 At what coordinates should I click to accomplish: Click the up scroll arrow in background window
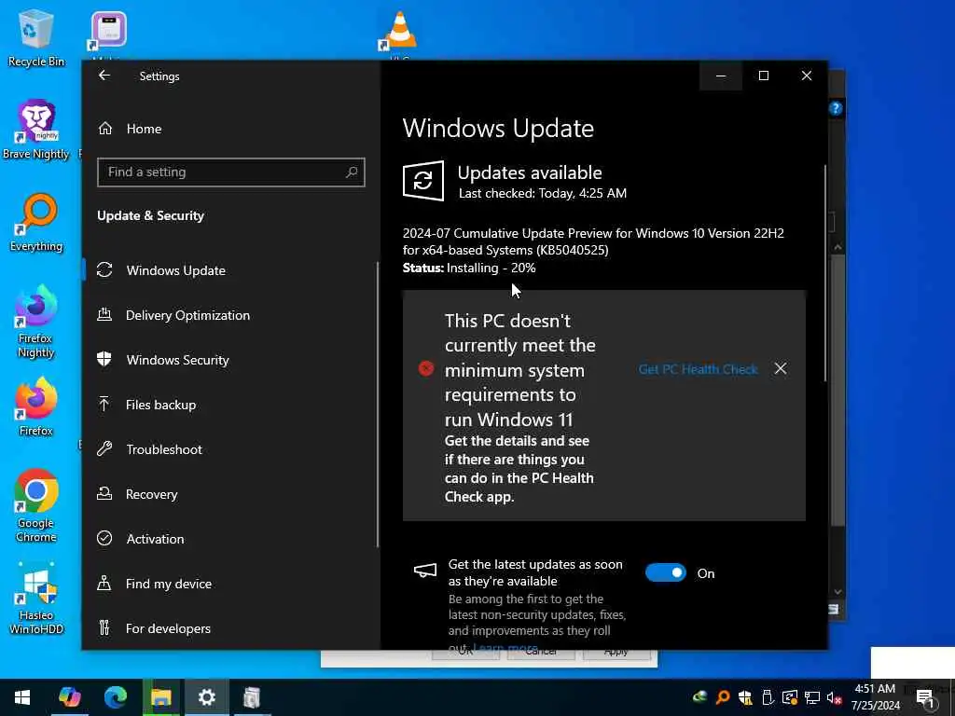(838, 247)
